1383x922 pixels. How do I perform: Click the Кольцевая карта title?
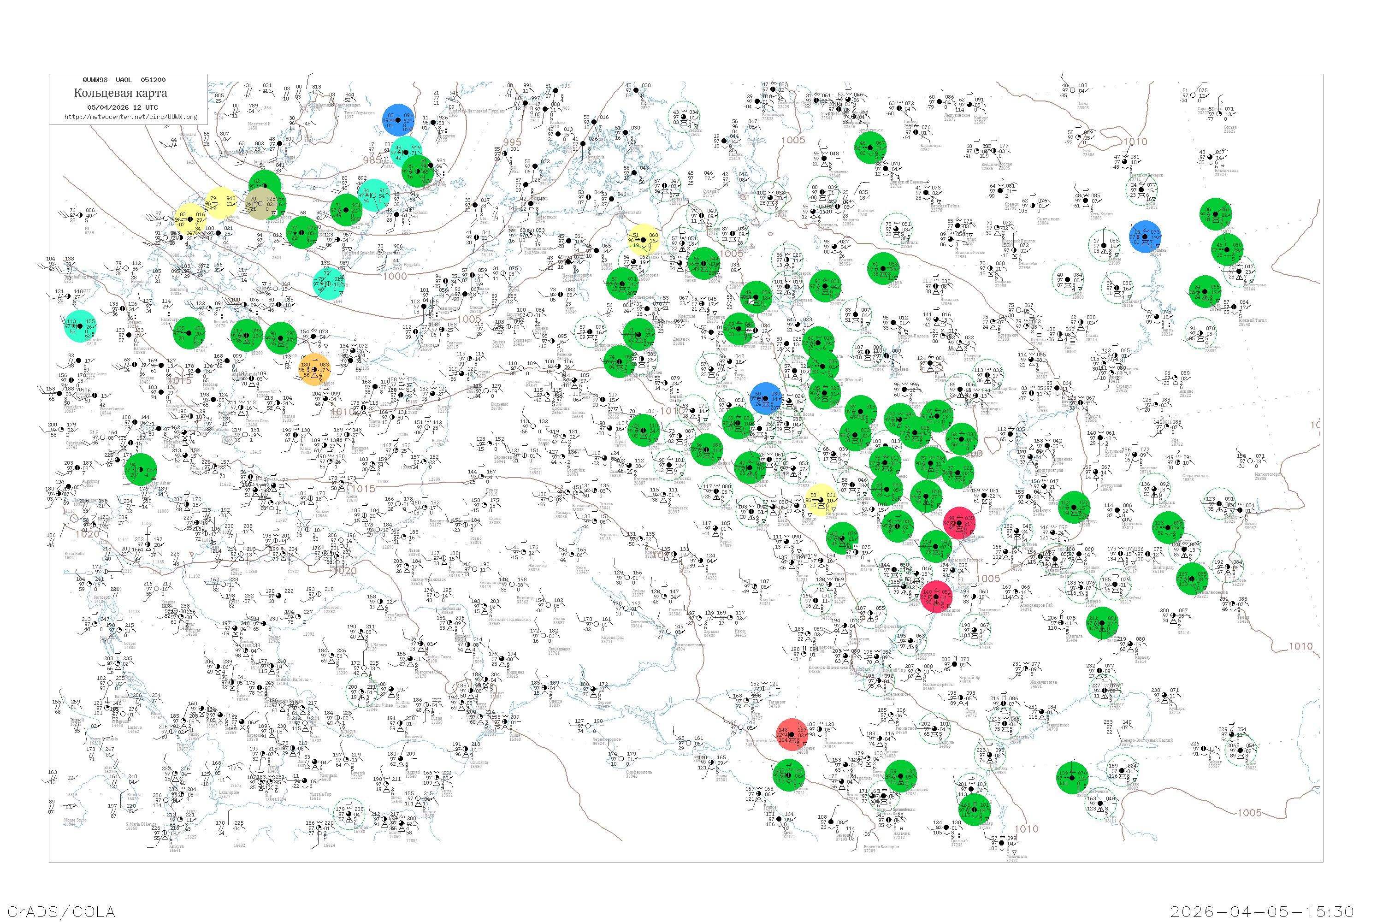click(x=120, y=93)
